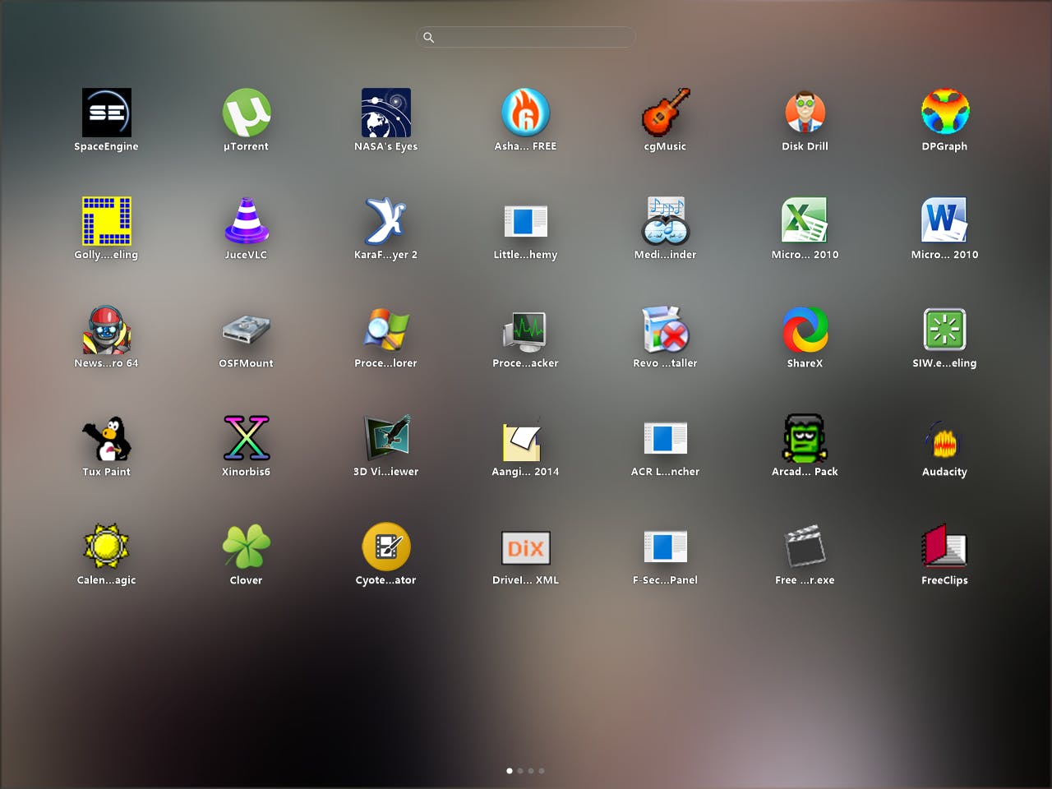Open 3D Vi...iewer
This screenshot has height=789, width=1052.
(x=386, y=438)
